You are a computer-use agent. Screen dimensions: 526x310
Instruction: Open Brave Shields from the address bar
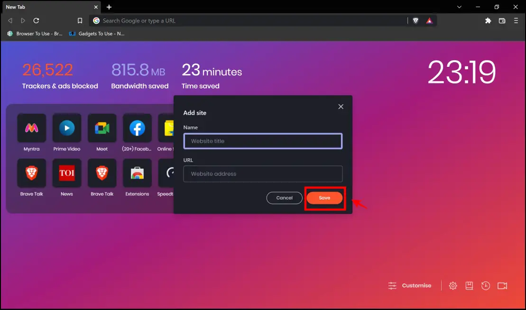tap(415, 20)
